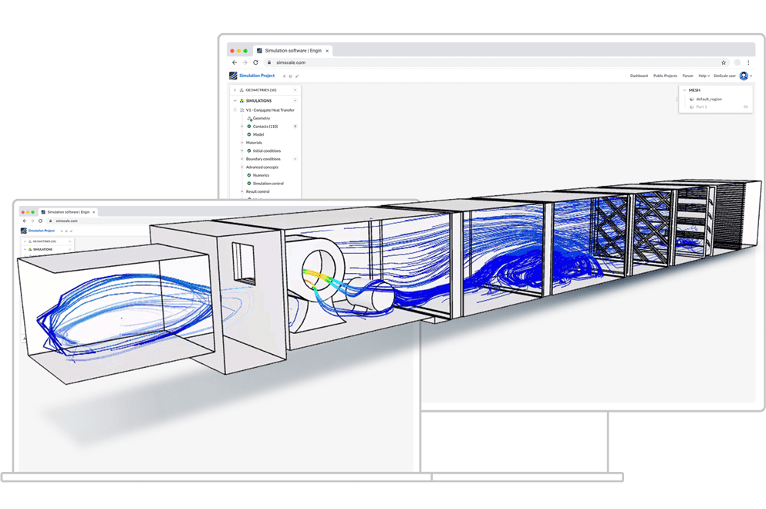Click the Numerics check icon
766x509 pixels.
[x=249, y=175]
